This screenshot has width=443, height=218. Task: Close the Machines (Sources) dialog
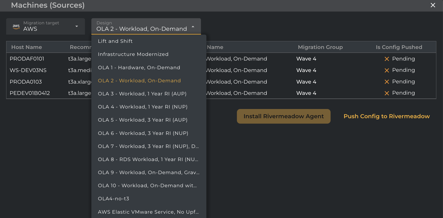[433, 5]
